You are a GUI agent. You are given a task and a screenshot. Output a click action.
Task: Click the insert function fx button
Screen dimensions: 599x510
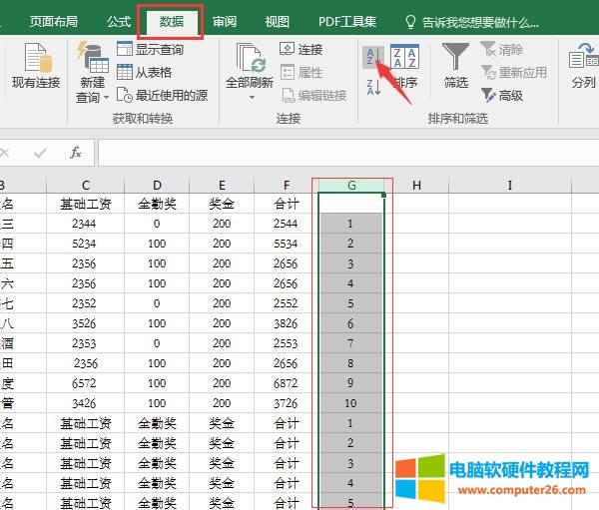click(76, 153)
